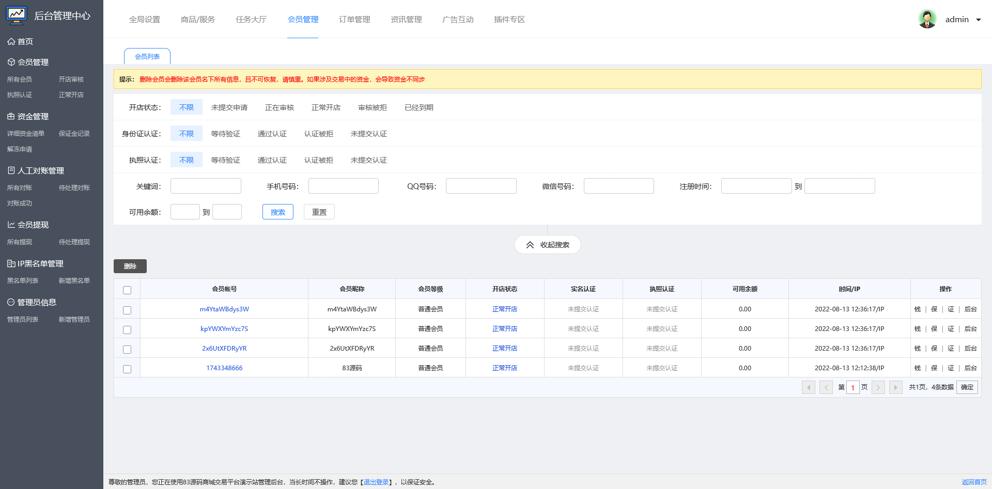Click the 保 action for m4YtaWBdys3W

point(934,309)
